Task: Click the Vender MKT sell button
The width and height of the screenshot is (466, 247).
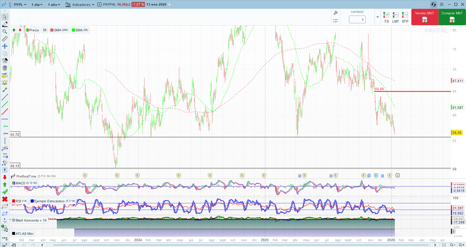Action: 425,17
